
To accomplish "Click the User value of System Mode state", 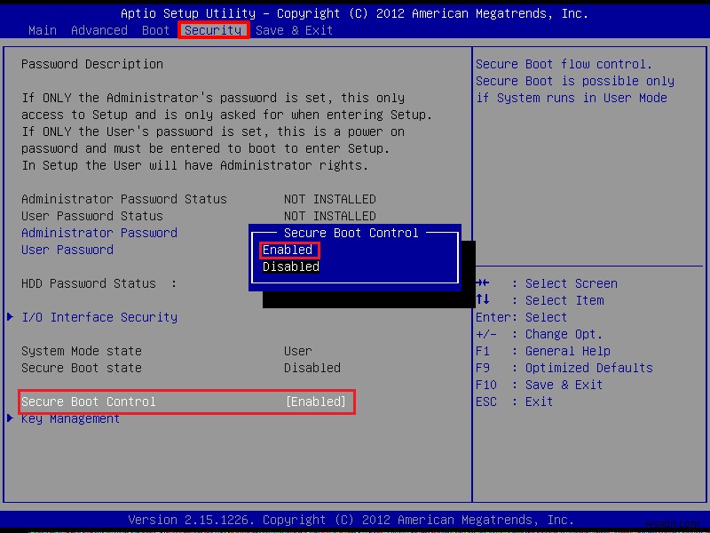I will [298, 351].
